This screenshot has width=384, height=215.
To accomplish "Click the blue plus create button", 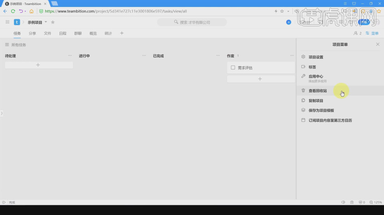I will [x=289, y=22].
